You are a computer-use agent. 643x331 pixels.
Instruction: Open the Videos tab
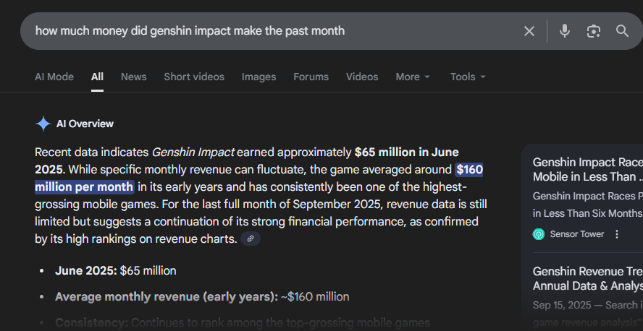coord(362,77)
